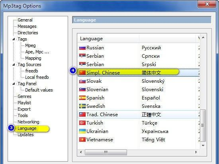Open the Messages options page
Image resolution: width=219 pixels, height=164 pixels.
pos(27,26)
